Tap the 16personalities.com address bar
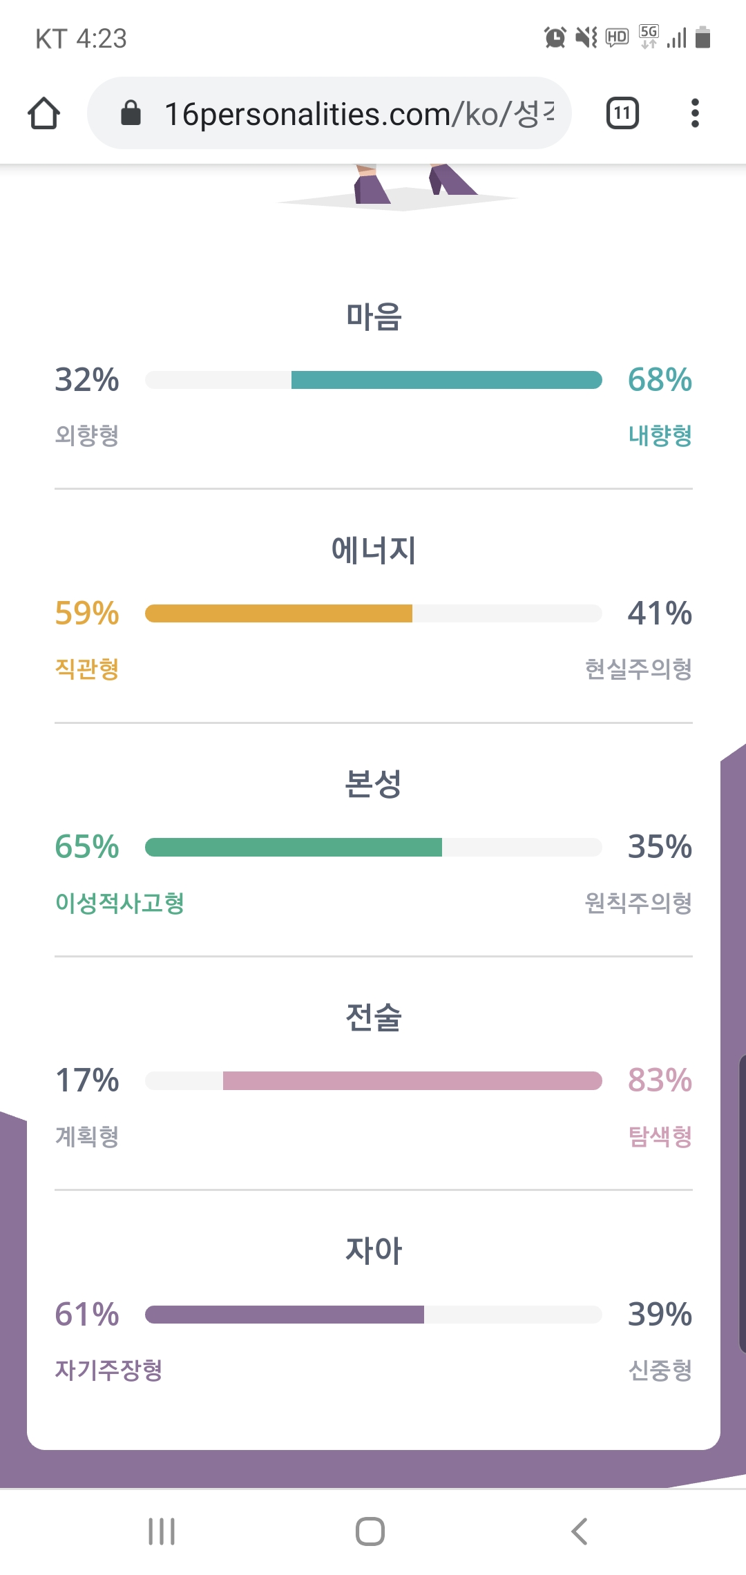The image size is (746, 1575). pyautogui.click(x=358, y=113)
